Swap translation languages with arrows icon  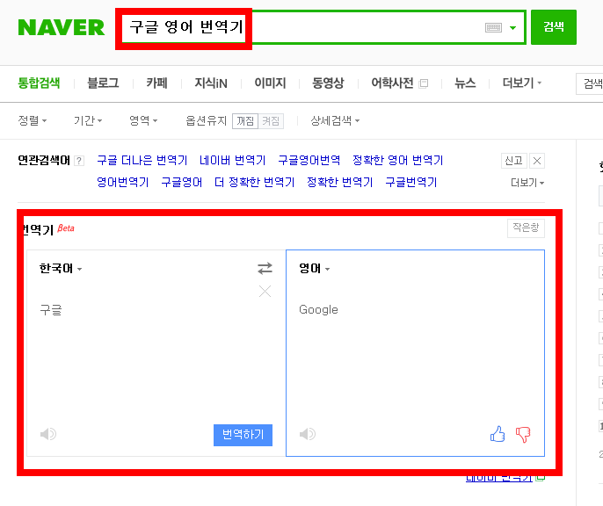(265, 268)
